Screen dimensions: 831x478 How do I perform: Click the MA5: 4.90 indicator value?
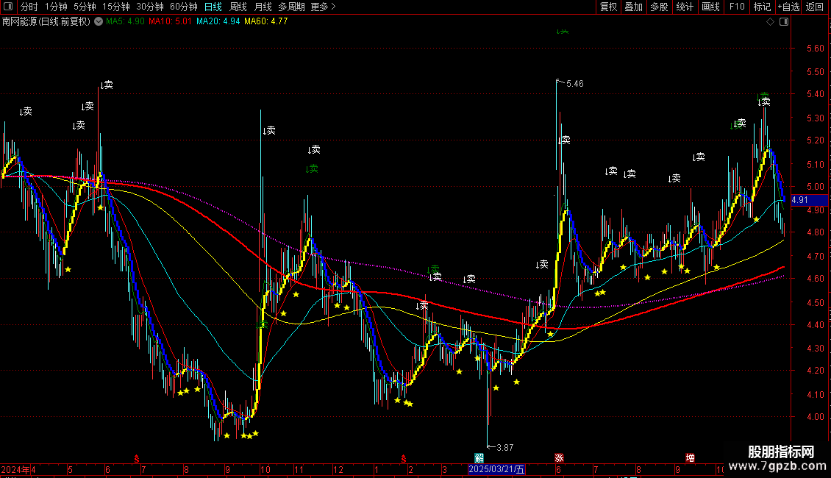pyautogui.click(x=125, y=21)
